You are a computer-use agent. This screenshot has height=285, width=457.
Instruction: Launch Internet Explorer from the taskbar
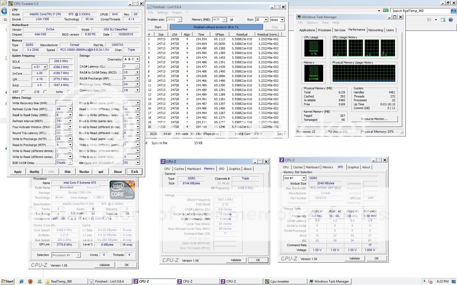pos(21,281)
